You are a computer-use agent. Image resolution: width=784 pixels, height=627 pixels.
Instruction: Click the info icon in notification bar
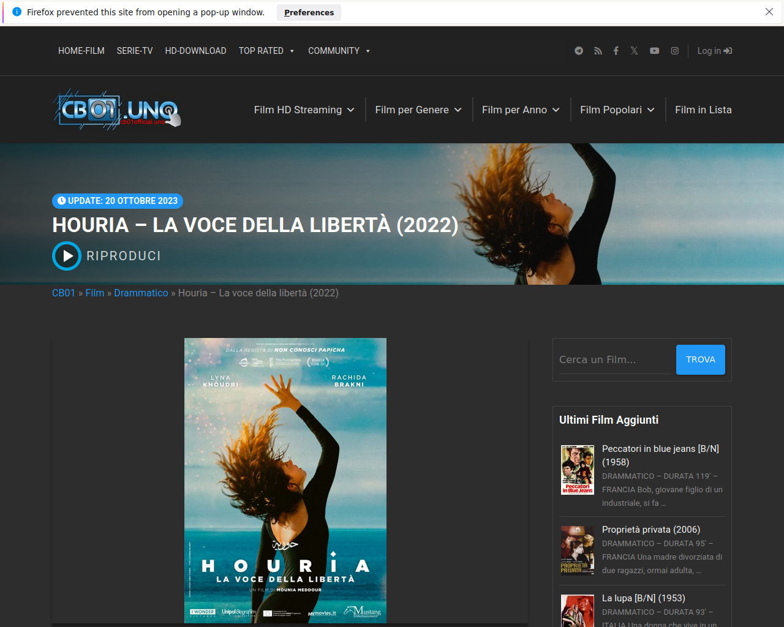coord(17,12)
